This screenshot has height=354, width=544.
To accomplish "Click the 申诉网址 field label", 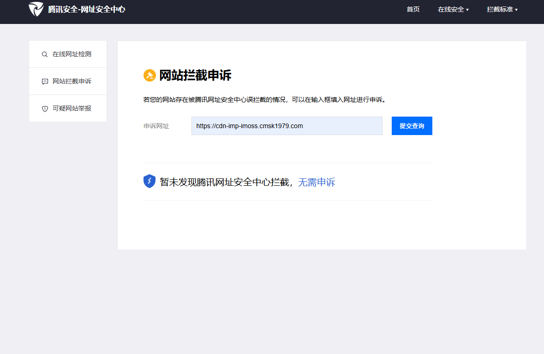I will [x=156, y=126].
